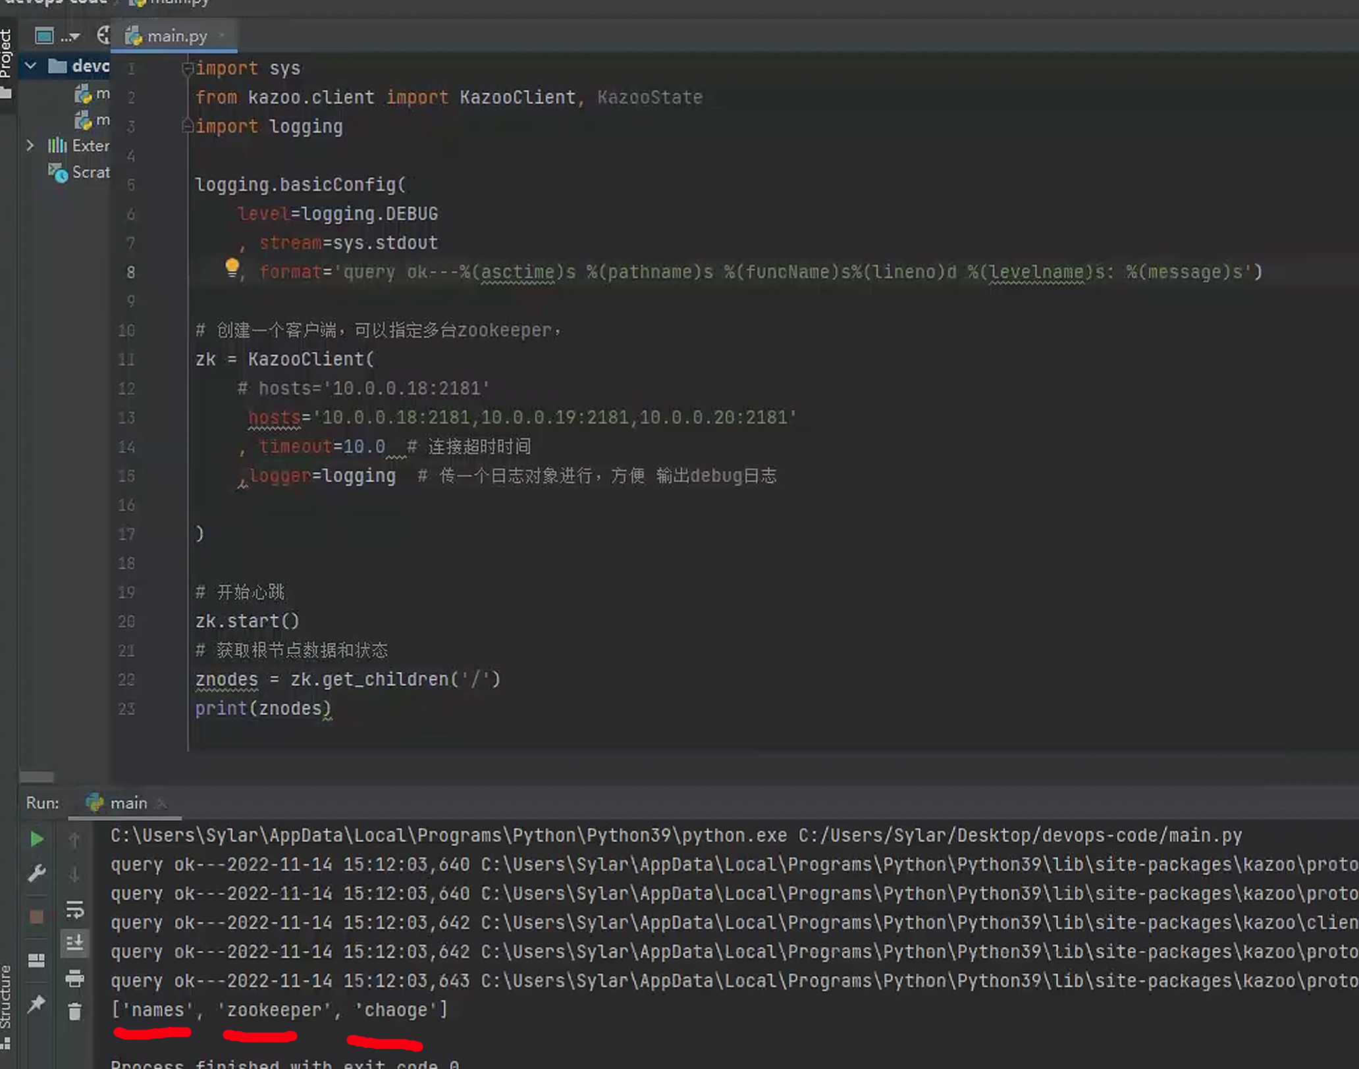Toggle soft-wrap in Run console
This screenshot has height=1069, width=1359.
pos(74,909)
